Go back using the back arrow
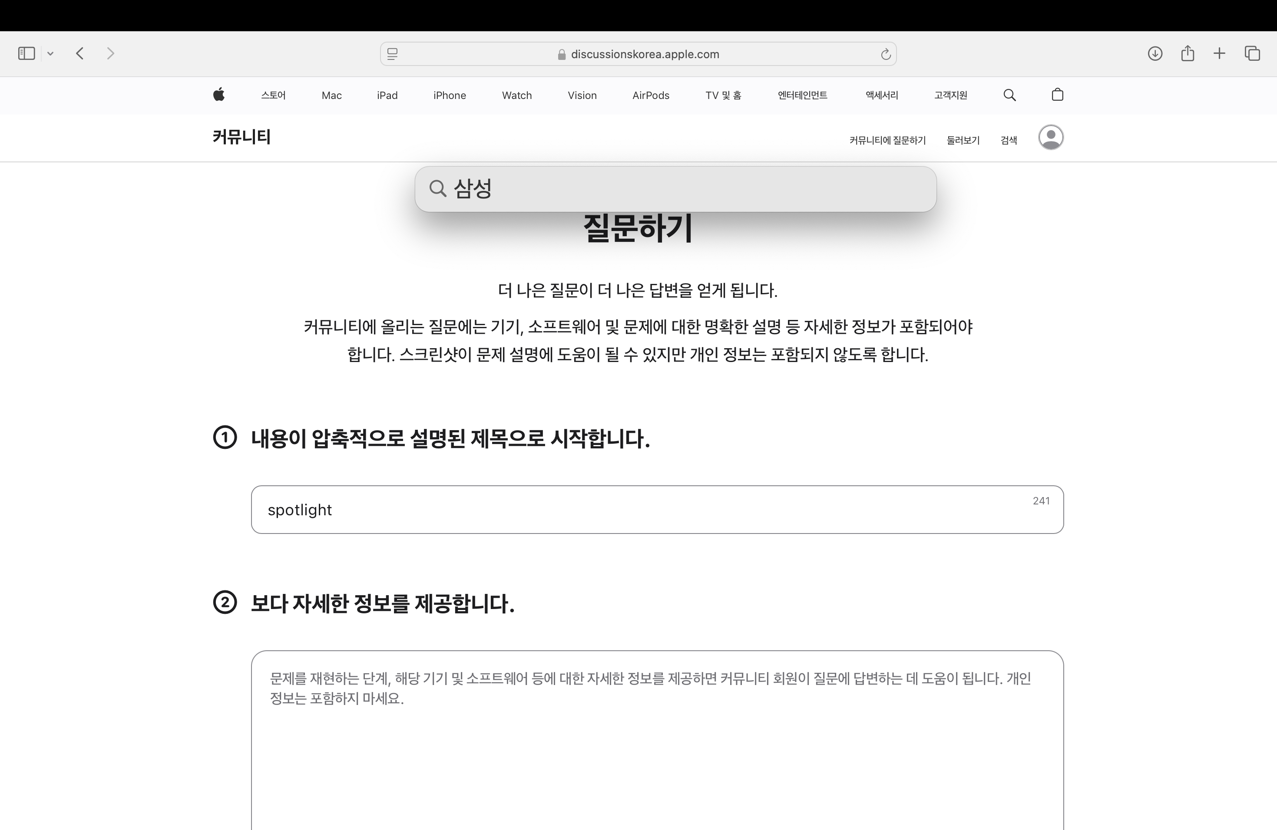Screen dimensions: 1277x830 tap(80, 54)
